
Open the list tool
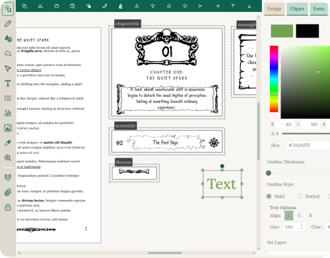8,98
